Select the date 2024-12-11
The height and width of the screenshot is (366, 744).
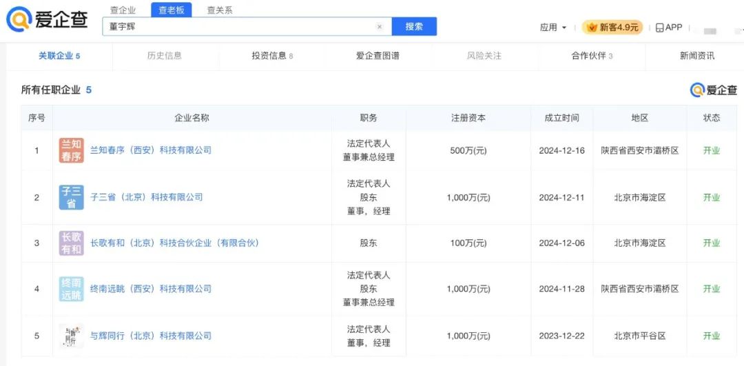coord(562,198)
